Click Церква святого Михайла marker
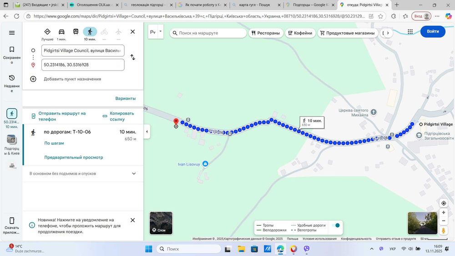Viewport: 455px width, 256px height. click(x=374, y=112)
